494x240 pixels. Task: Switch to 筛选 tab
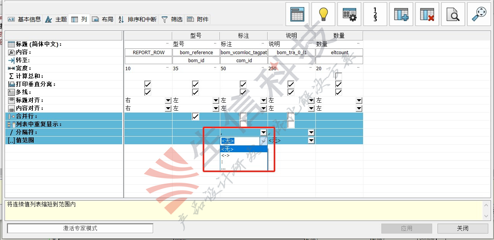tap(172, 19)
